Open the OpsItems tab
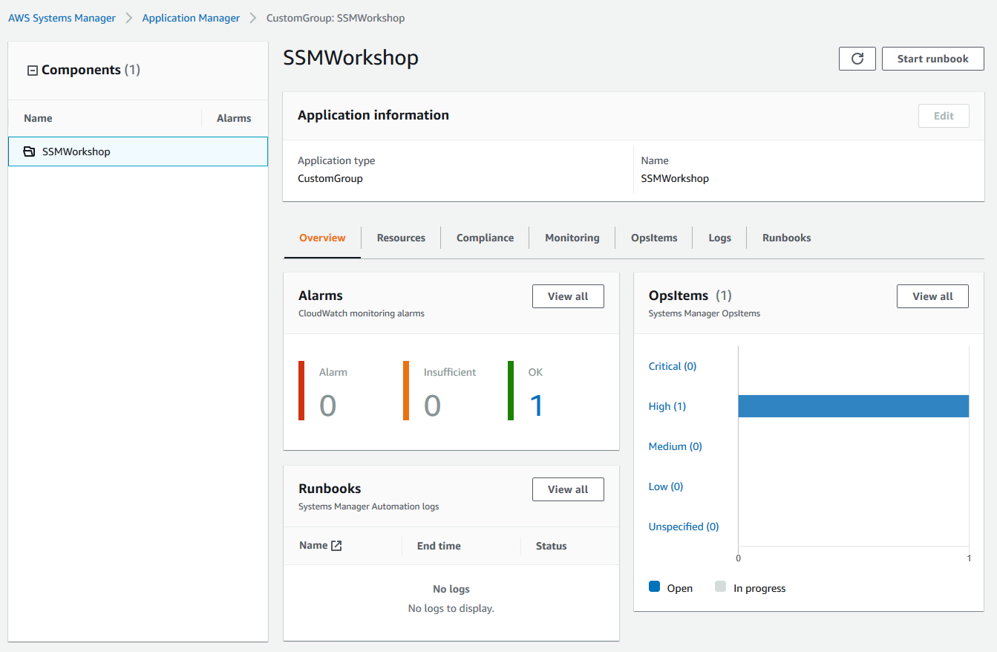997x652 pixels. [654, 238]
